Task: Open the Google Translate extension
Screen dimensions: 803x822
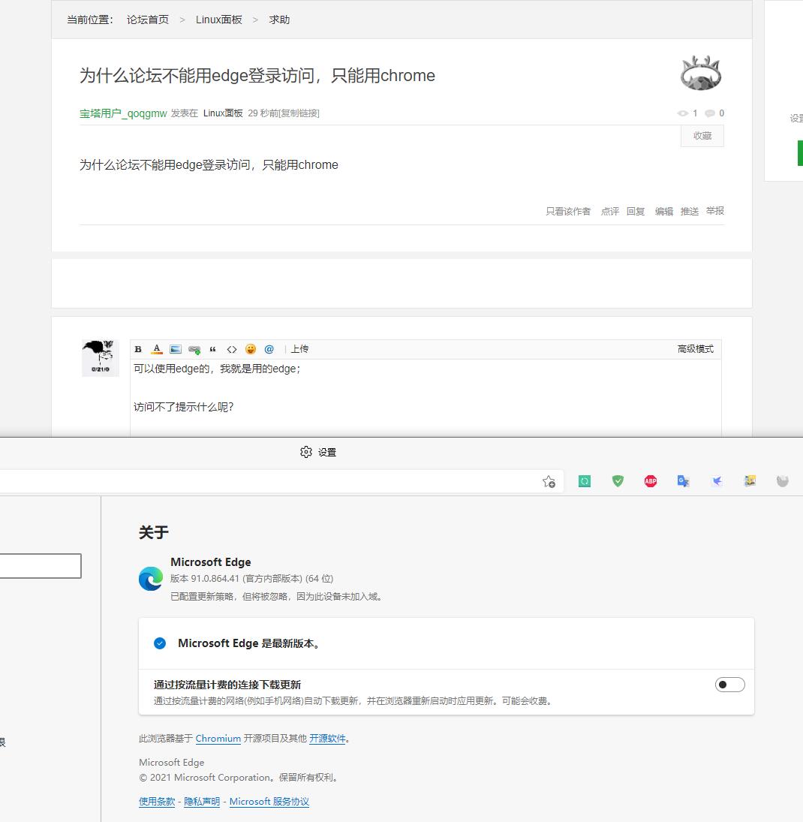Action: [x=683, y=481]
